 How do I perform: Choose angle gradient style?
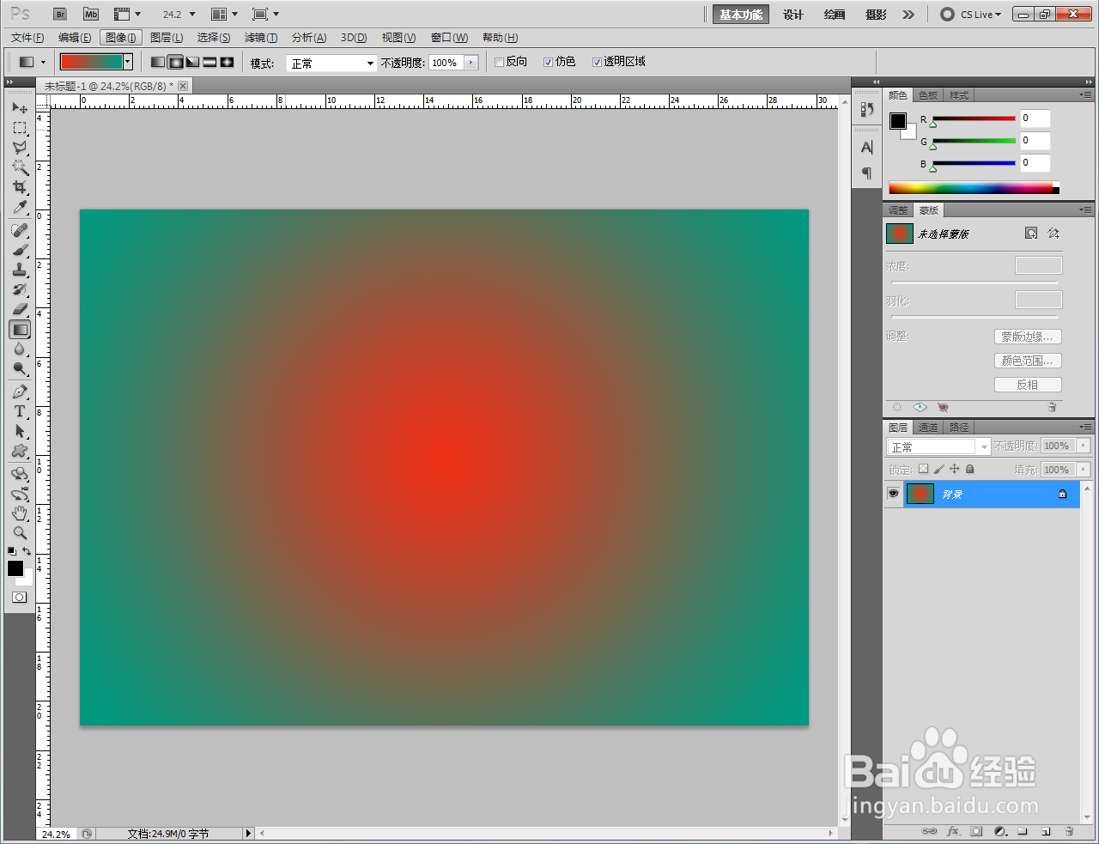[x=192, y=62]
